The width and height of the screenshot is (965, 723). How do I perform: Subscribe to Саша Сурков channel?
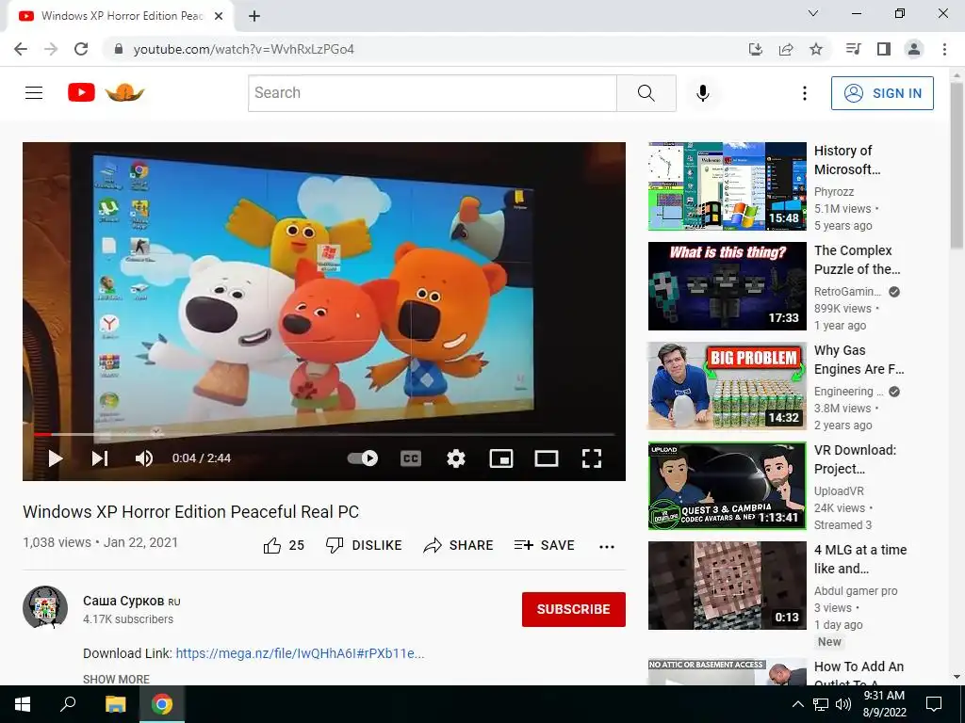pos(574,609)
